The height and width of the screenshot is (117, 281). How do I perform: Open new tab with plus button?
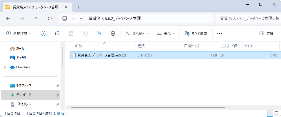point(79,7)
